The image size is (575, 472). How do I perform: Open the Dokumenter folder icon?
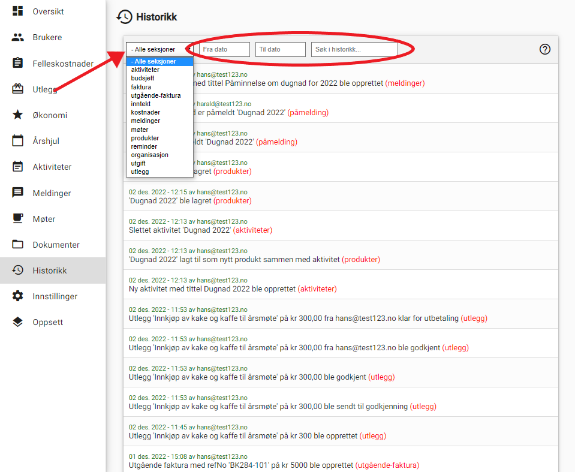coord(17,244)
